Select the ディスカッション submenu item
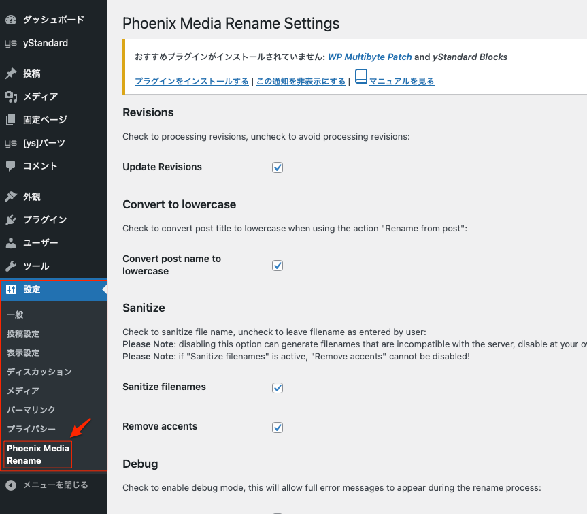The width and height of the screenshot is (587, 514). click(39, 372)
